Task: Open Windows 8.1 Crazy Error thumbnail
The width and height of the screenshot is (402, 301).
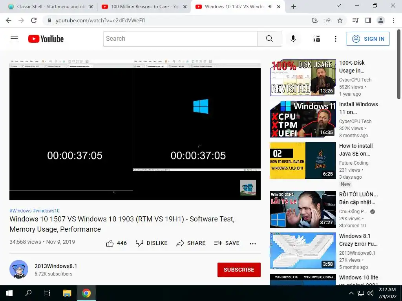Action: click(303, 250)
